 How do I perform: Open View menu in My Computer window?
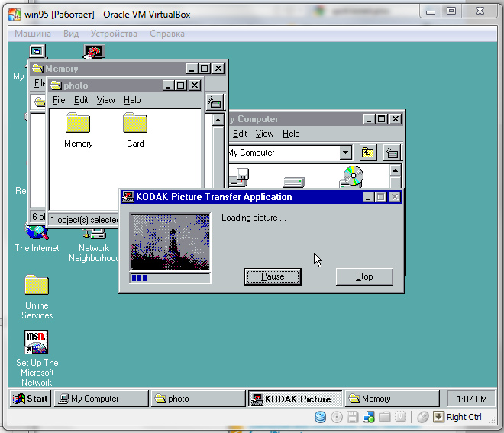[x=264, y=134]
